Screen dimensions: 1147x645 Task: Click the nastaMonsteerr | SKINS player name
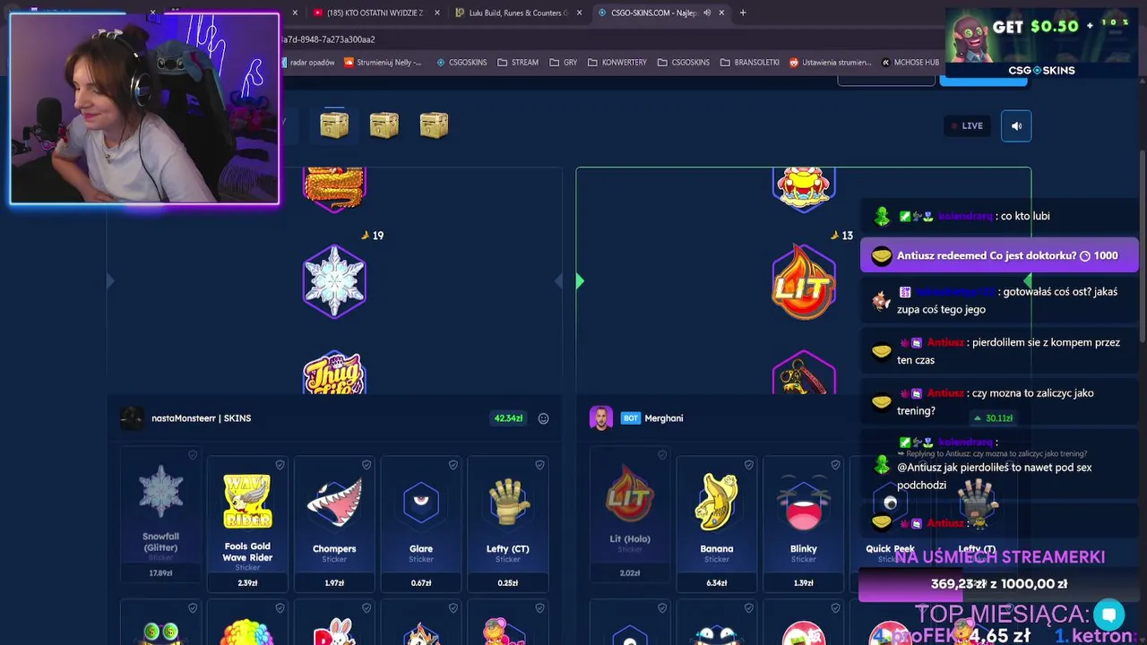(201, 418)
